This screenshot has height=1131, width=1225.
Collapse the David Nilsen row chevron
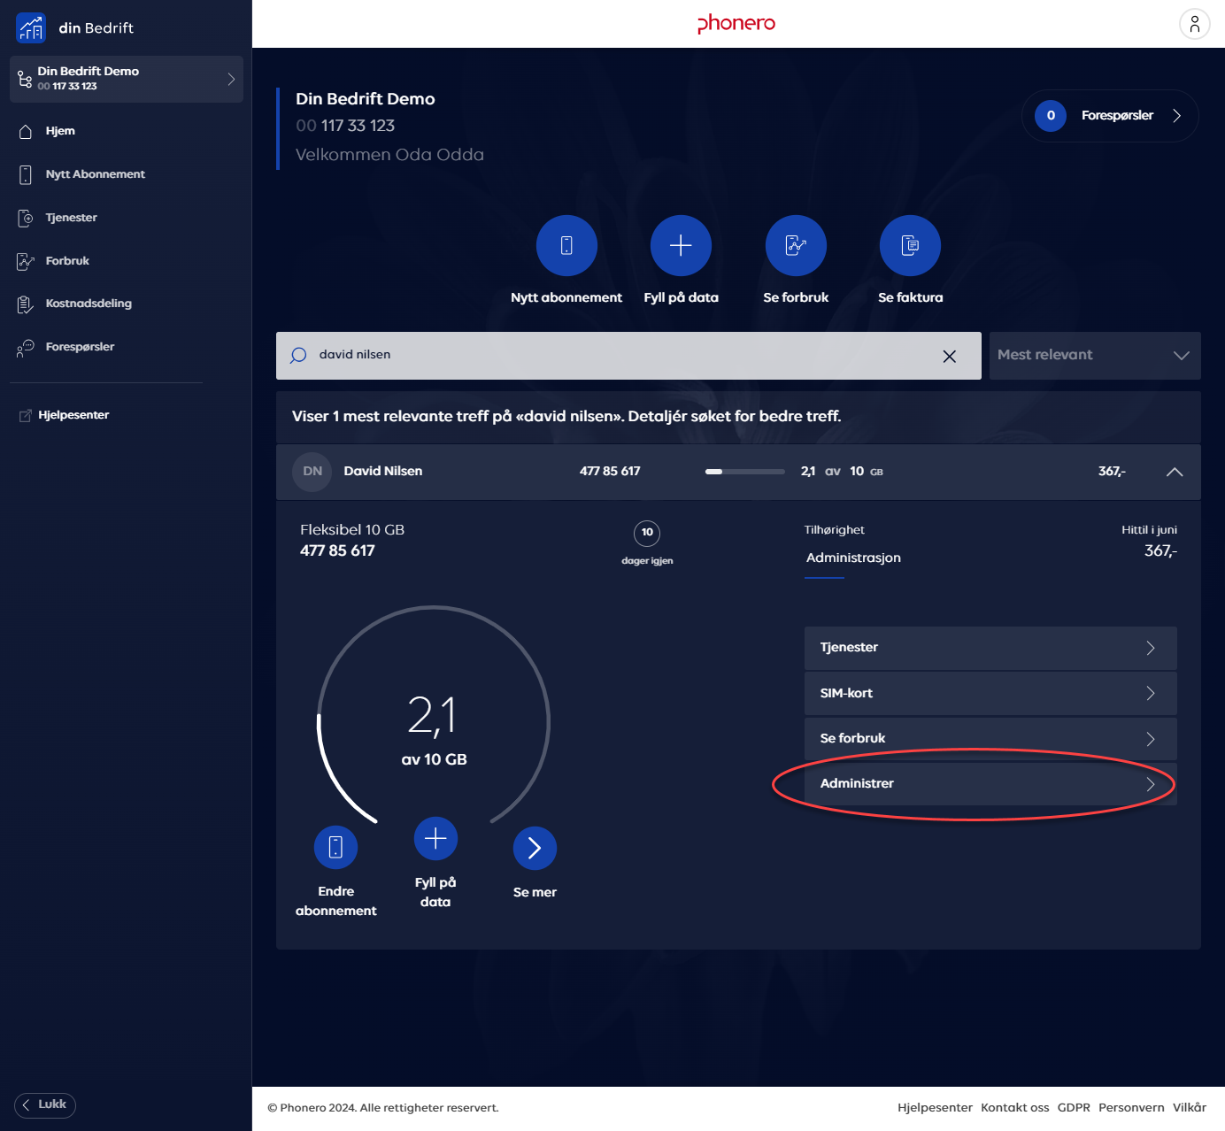point(1175,472)
